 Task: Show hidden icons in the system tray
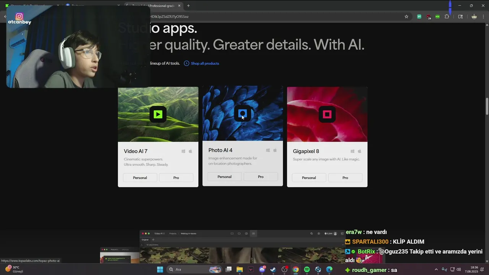pyautogui.click(x=436, y=270)
